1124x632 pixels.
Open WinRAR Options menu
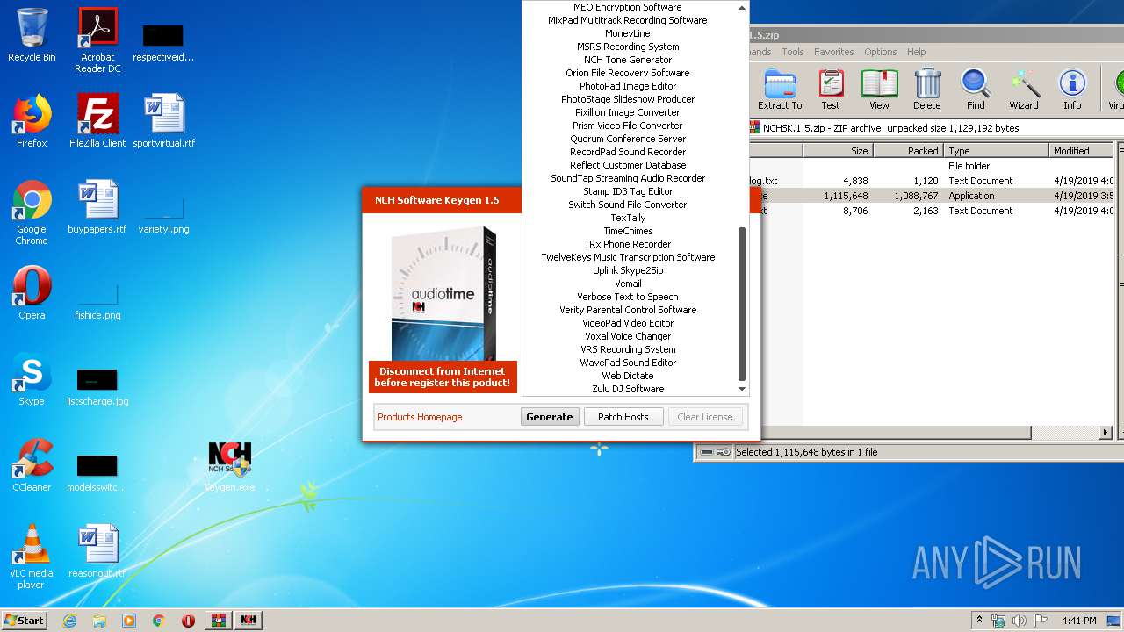click(x=881, y=52)
